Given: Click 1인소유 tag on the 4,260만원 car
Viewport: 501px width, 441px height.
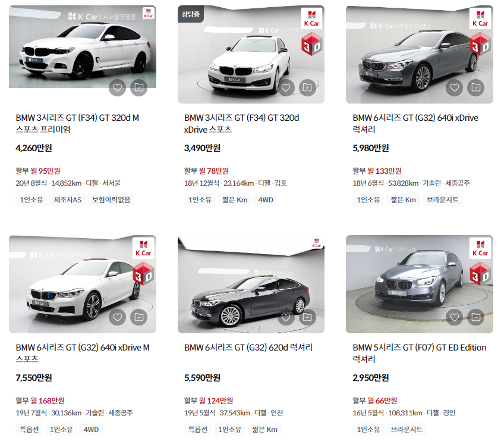Looking at the screenshot, I should 31,200.
